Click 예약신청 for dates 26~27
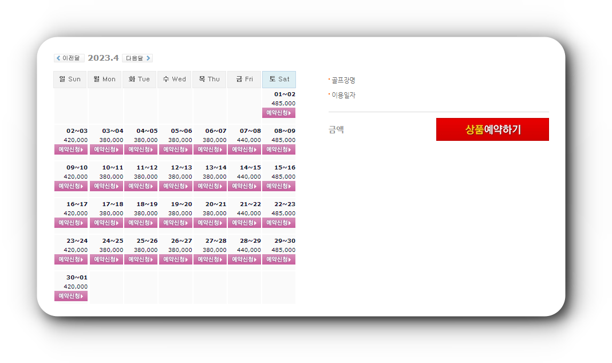Viewport: 612px width, 363px height. click(175, 259)
